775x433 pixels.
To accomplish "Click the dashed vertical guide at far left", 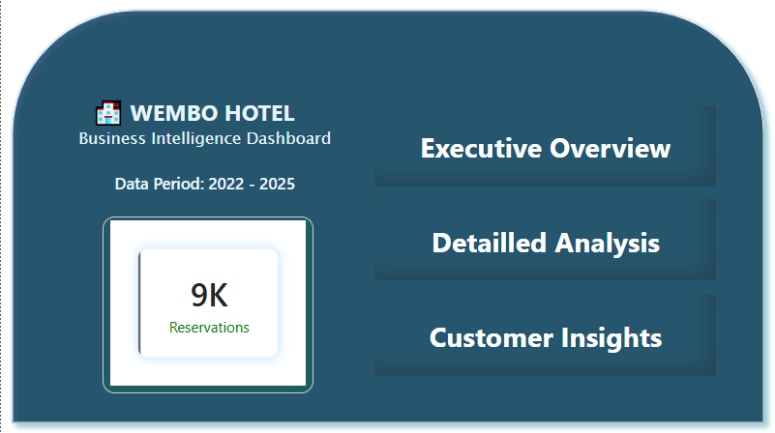I will click(x=1, y=216).
